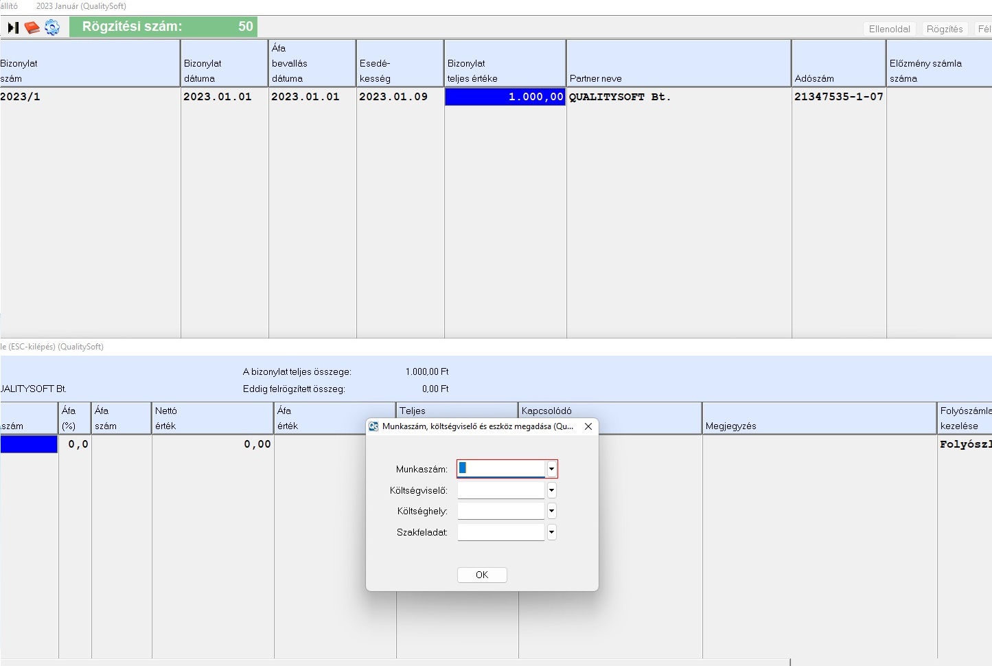Expand the Munkaszám dropdown arrow
Screen dimensions: 992x666
pos(551,469)
